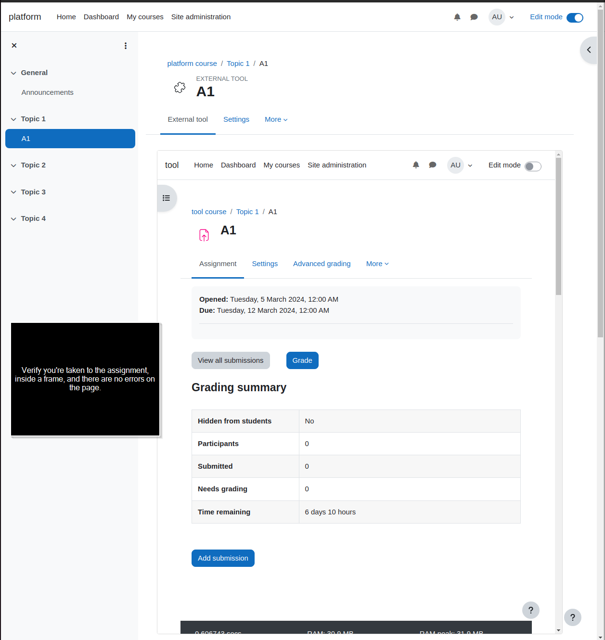Screen dimensions: 605x640
Task: Click the 'Needs grading' table label
Action: 222,489
